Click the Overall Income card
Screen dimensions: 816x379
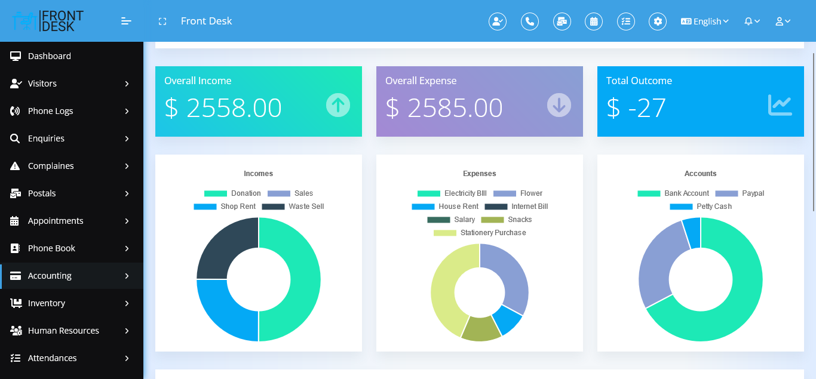(x=258, y=101)
